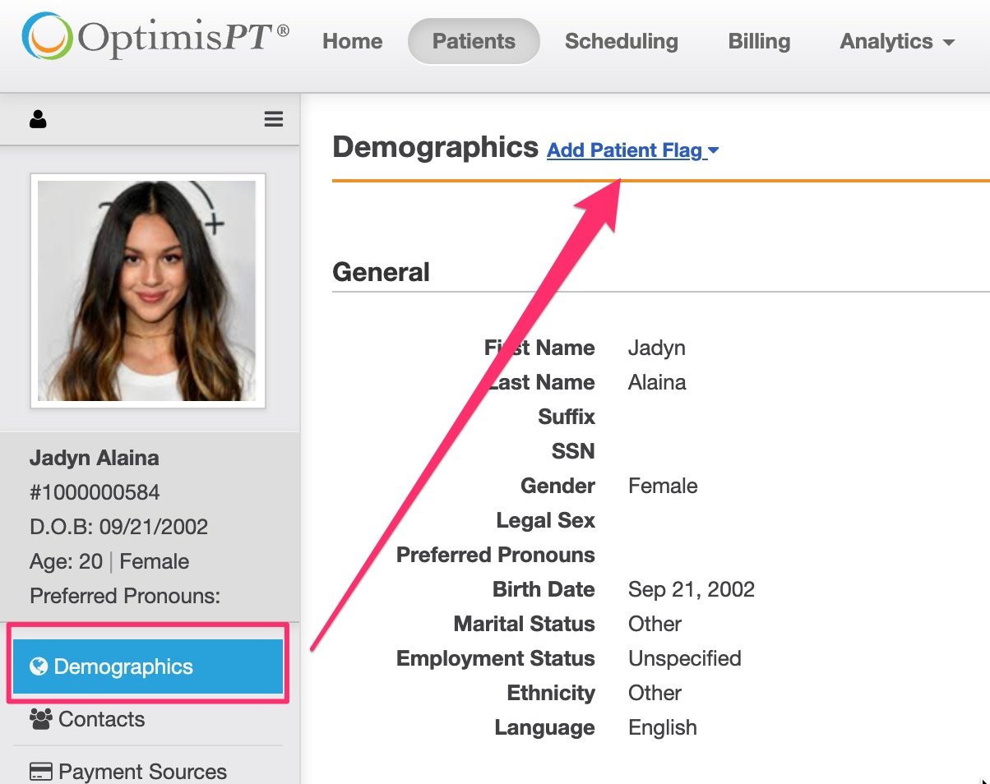Click the Add Patient Flag link

click(x=624, y=150)
